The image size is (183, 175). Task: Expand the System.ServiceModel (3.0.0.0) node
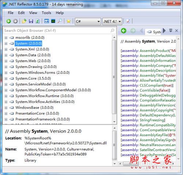tap(6, 84)
